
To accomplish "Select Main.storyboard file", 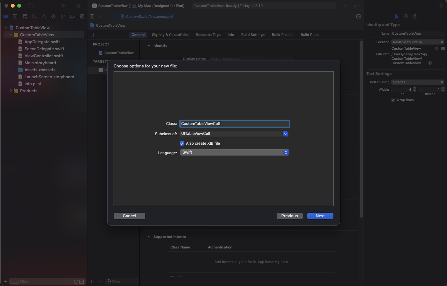I will [40, 63].
